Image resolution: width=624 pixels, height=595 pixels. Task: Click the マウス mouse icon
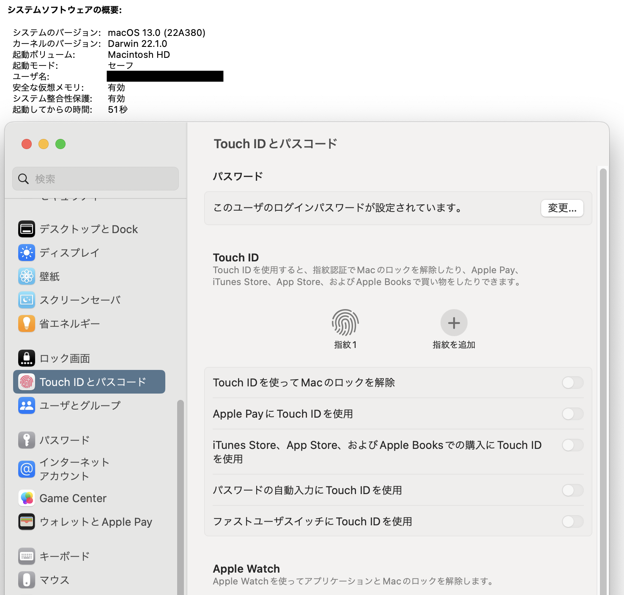27,580
